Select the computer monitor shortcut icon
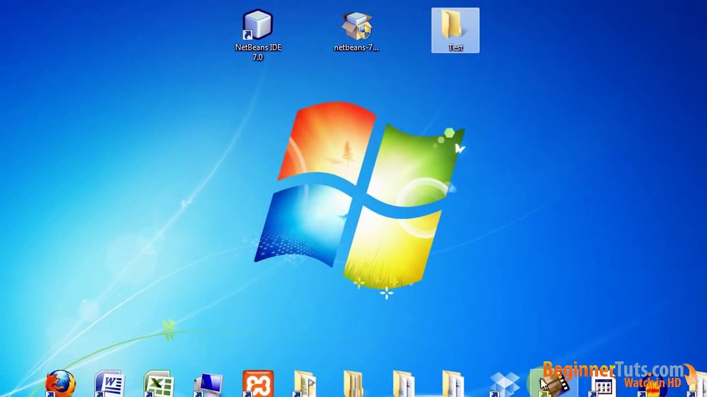 pos(209,385)
